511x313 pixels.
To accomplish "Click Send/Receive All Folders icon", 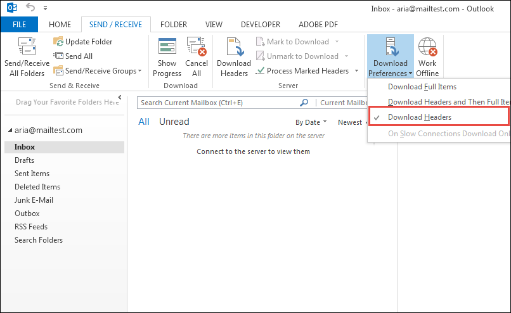I will pyautogui.click(x=27, y=46).
